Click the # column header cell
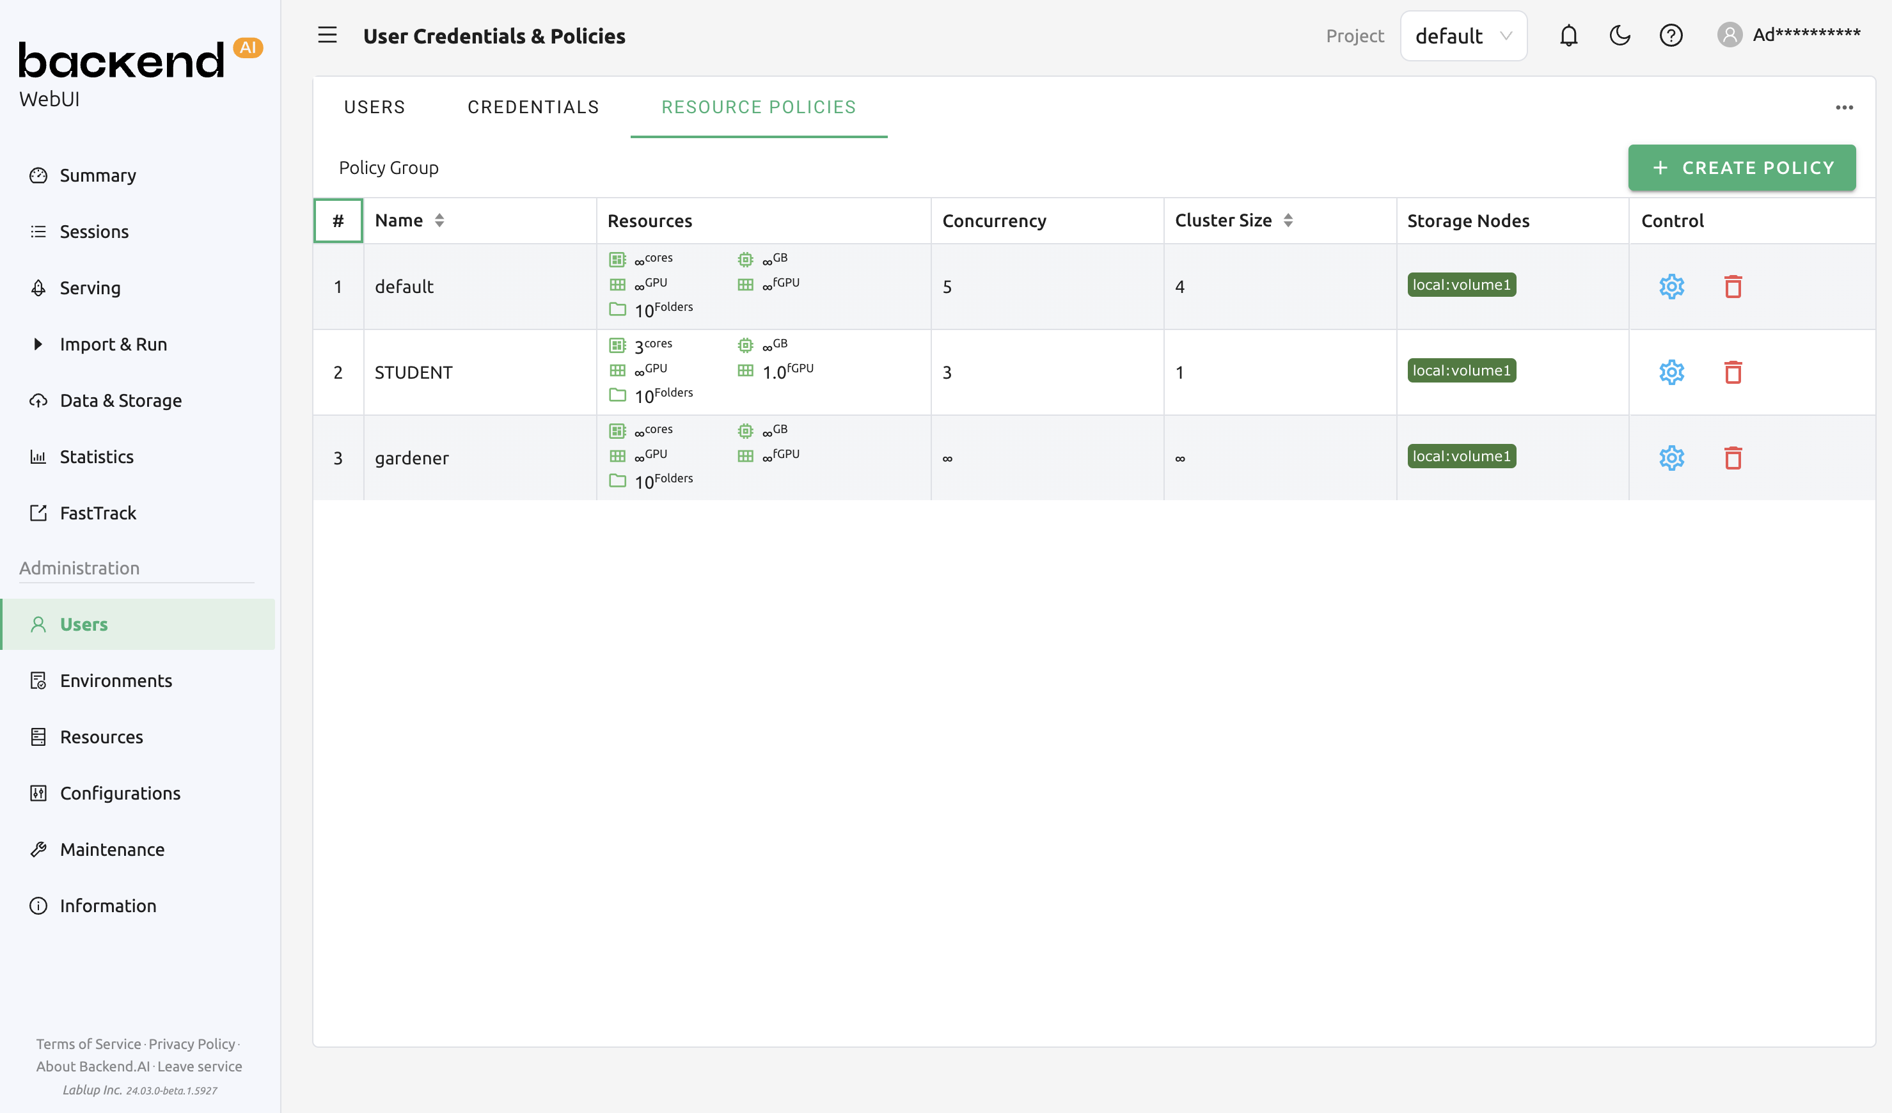The height and width of the screenshot is (1113, 1892). 338,220
